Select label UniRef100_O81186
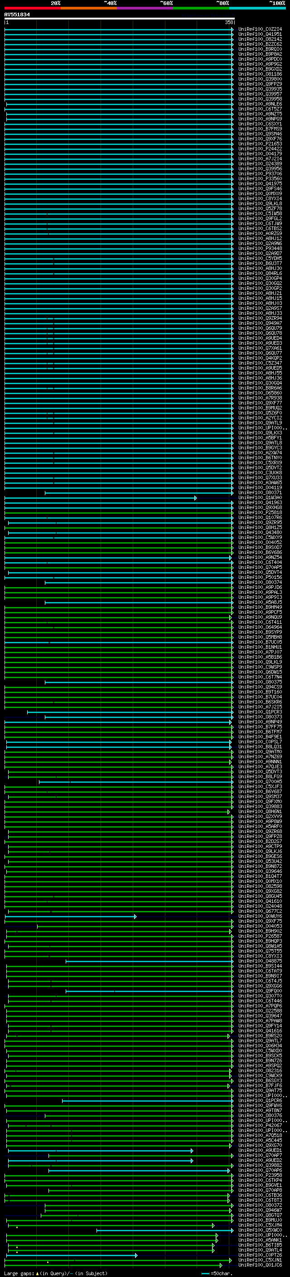The height and width of the screenshot is (1277, 290). click(x=260, y=74)
